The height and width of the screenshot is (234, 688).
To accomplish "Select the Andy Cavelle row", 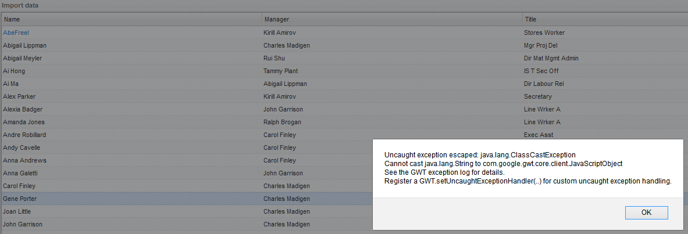I will (x=22, y=147).
